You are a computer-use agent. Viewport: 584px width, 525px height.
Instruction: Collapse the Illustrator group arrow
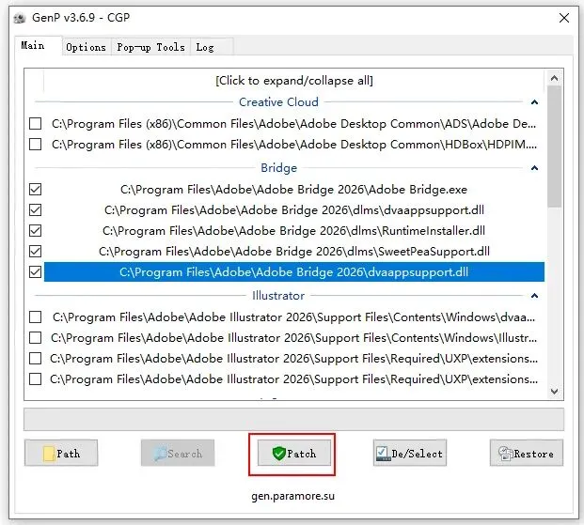coord(534,296)
